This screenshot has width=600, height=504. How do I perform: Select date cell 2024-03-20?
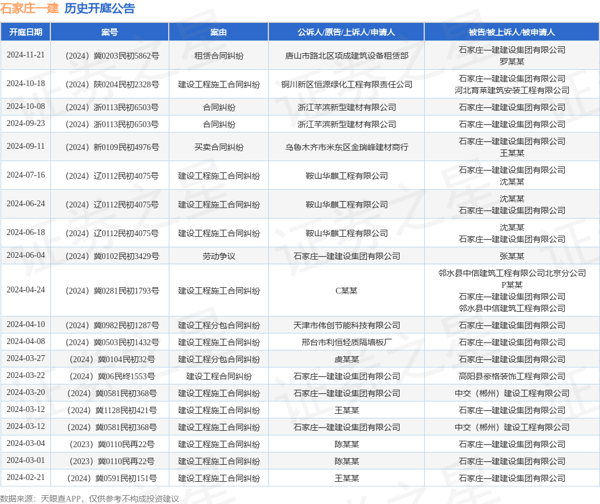tap(26, 393)
